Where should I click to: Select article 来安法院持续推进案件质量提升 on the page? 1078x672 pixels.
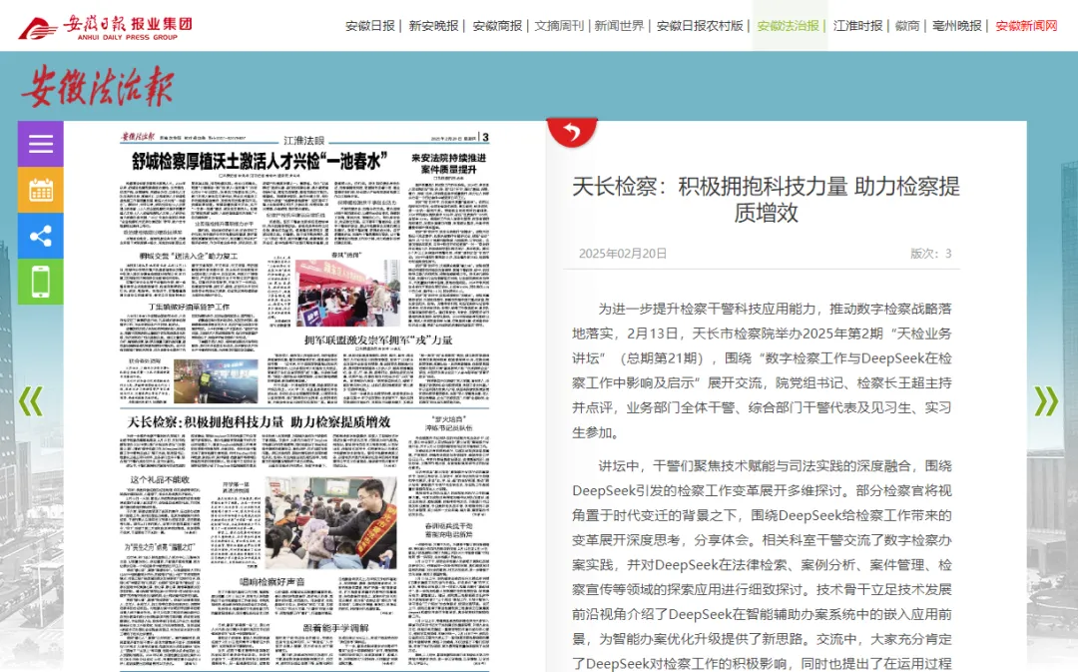[x=448, y=163]
